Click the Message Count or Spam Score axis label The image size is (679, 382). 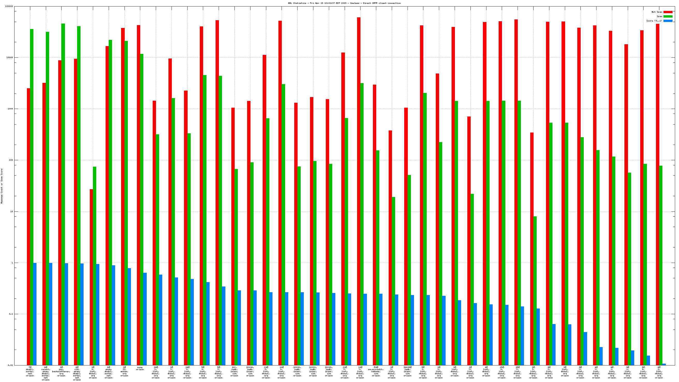(2, 186)
